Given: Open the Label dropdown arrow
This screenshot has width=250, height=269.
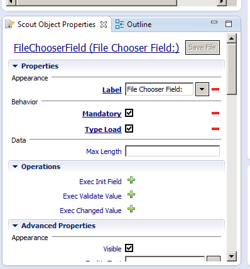Looking at the screenshot, I should coord(202,89).
